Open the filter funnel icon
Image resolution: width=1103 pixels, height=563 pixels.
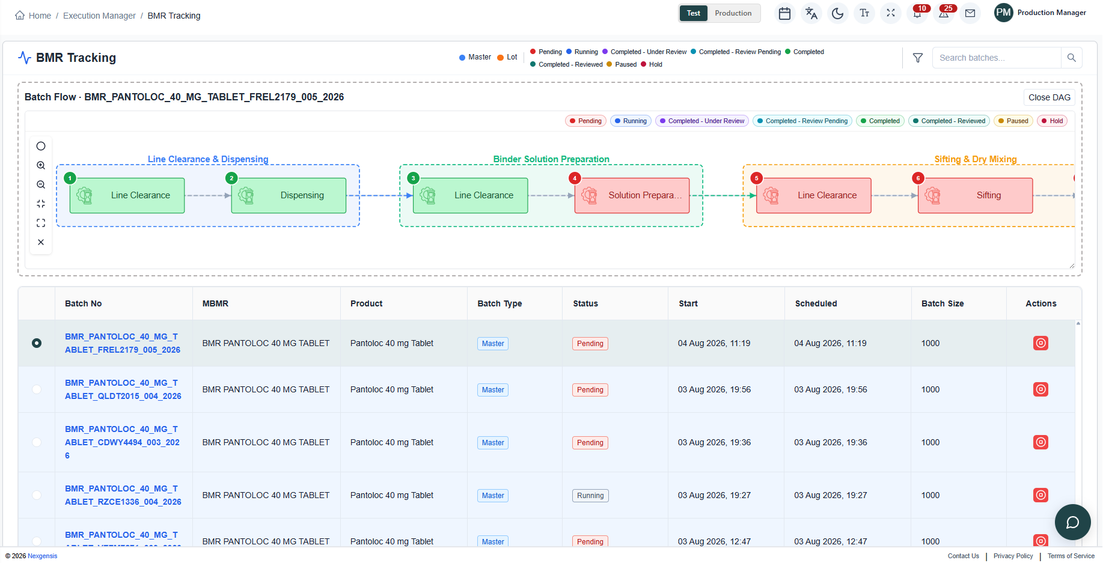[x=918, y=58]
